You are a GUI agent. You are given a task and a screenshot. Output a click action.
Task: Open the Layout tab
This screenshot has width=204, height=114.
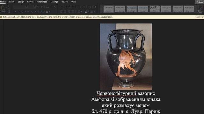click(30, 2)
